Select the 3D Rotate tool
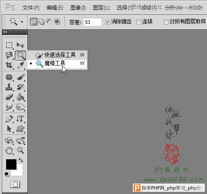This screenshot has width=207, height=194. tap(9, 140)
